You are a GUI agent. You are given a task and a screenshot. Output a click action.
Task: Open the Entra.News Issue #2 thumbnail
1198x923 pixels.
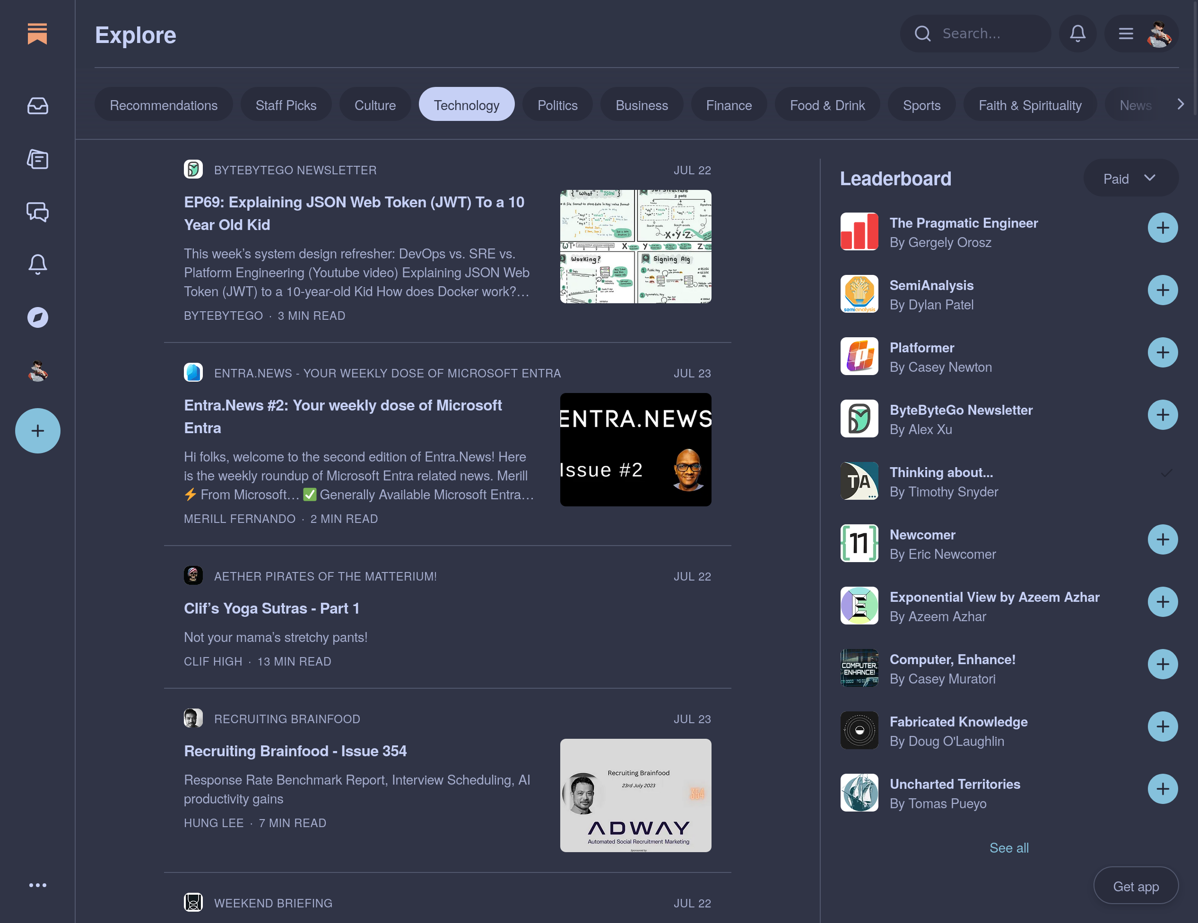(x=635, y=449)
